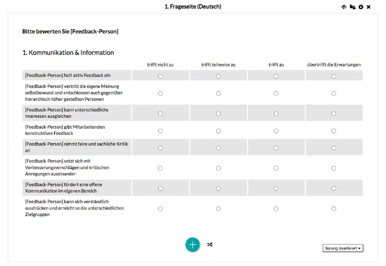The width and height of the screenshot is (386, 266).
Task: Select 'übertrifft die Erwartungen' for 'gibt Mitarbeitenden konstruktives Feedback'
Action: pos(334,131)
